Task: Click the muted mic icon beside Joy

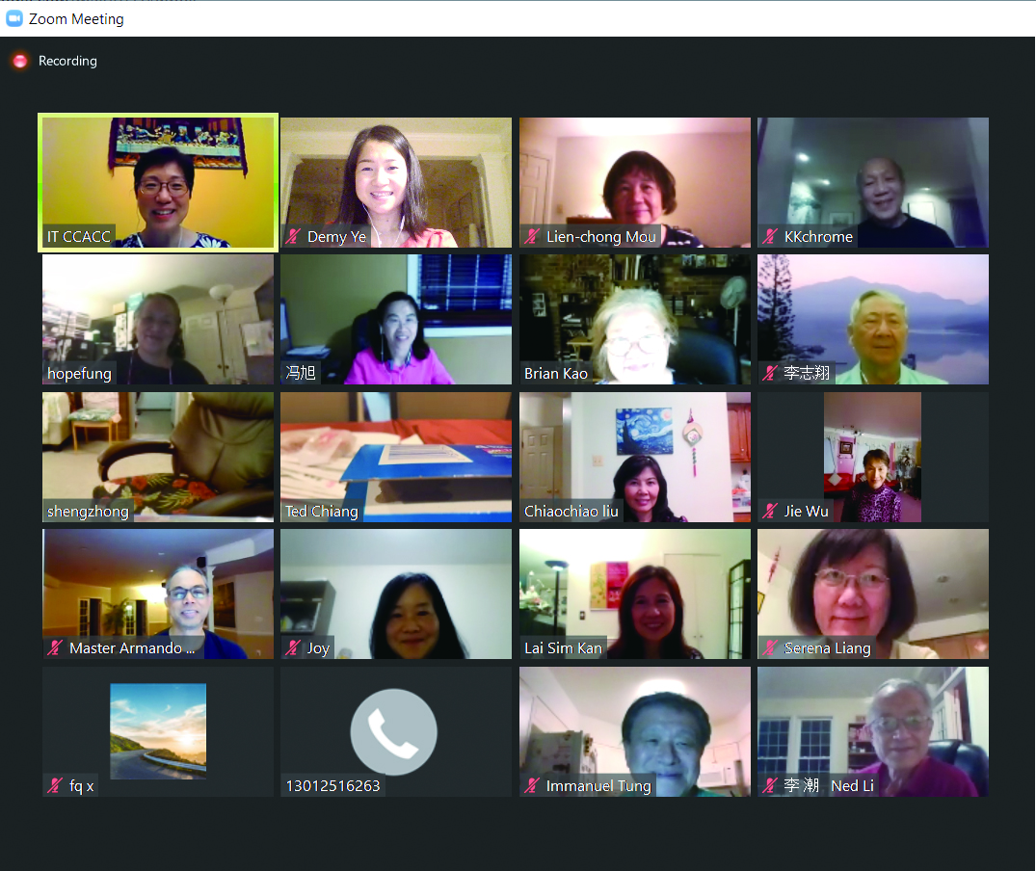Action: (x=293, y=647)
